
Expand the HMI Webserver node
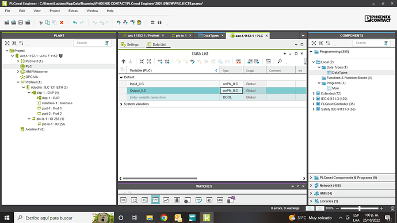[18, 71]
